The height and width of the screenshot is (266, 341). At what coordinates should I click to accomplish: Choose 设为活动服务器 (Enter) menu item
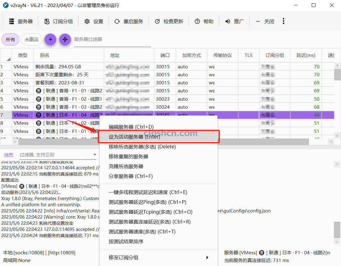[x=158, y=137]
